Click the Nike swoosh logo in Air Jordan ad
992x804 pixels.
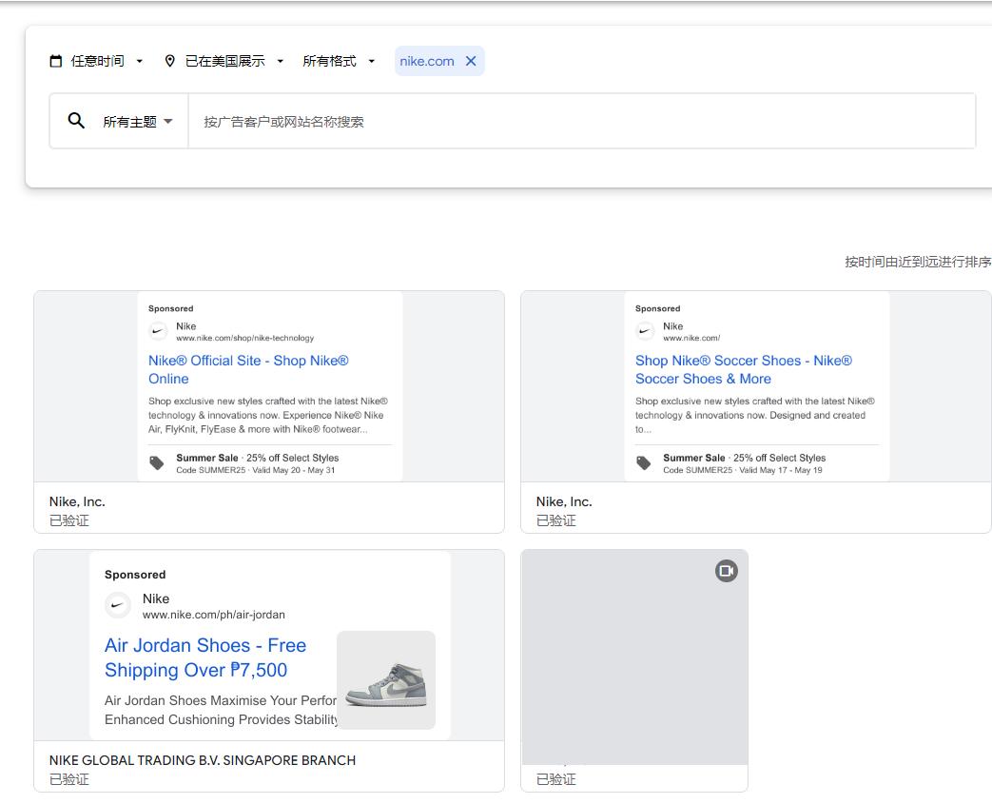click(x=118, y=605)
